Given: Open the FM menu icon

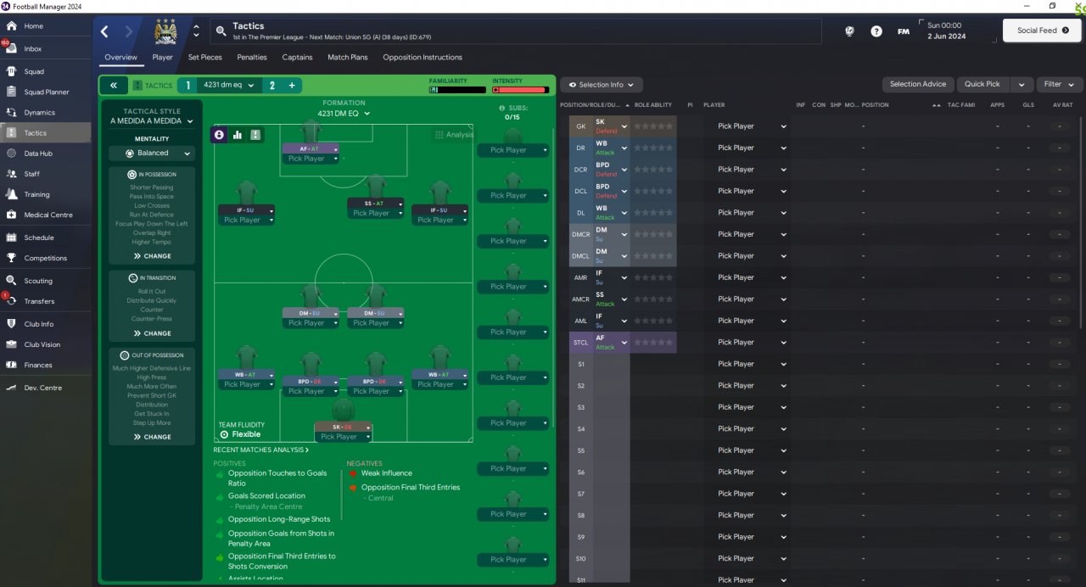Looking at the screenshot, I should pos(903,31).
